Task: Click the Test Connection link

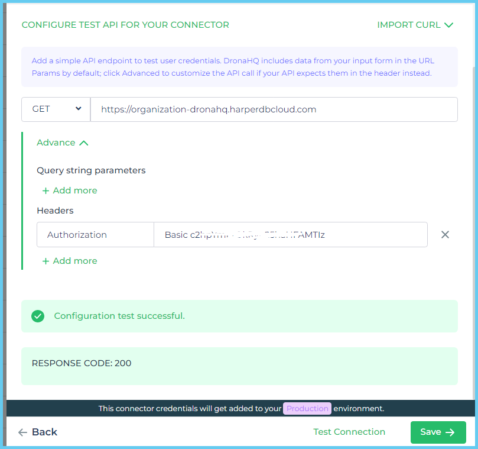Action: click(349, 432)
